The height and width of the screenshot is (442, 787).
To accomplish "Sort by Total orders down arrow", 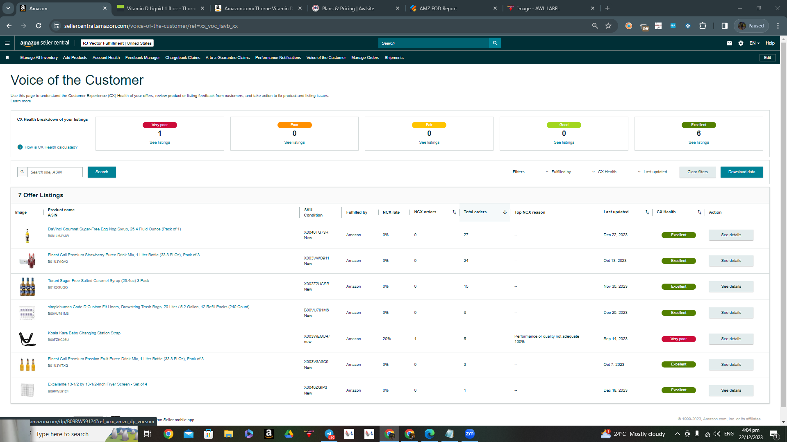I will click(x=505, y=212).
